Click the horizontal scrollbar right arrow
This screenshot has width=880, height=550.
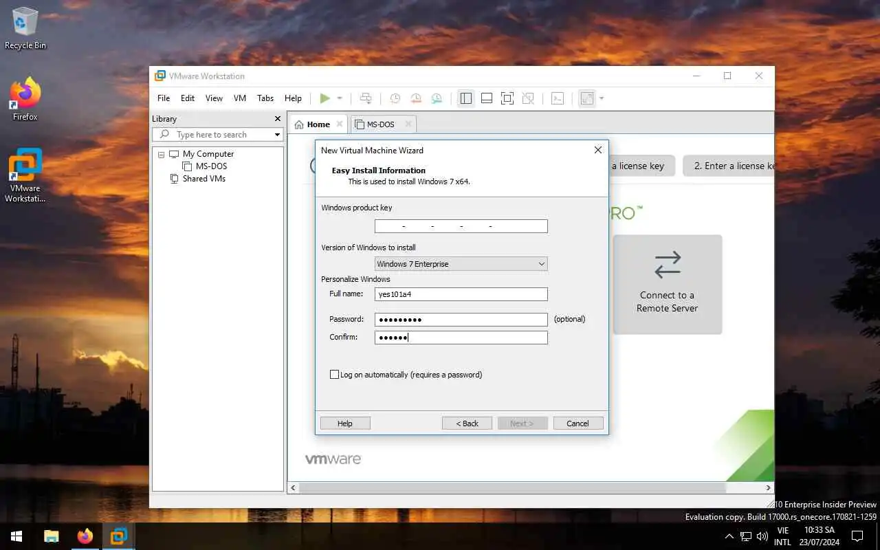[769, 487]
